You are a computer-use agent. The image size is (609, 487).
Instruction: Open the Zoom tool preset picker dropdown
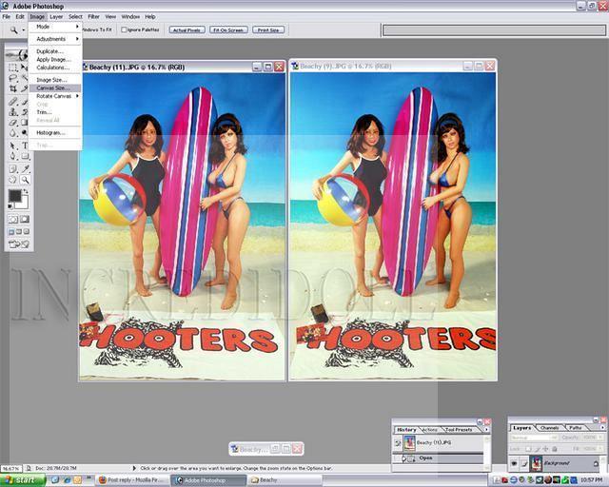[23, 29]
